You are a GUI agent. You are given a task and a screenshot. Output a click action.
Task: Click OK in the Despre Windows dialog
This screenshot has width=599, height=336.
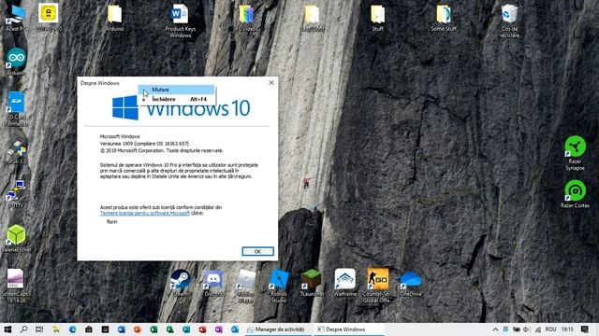tap(258, 251)
